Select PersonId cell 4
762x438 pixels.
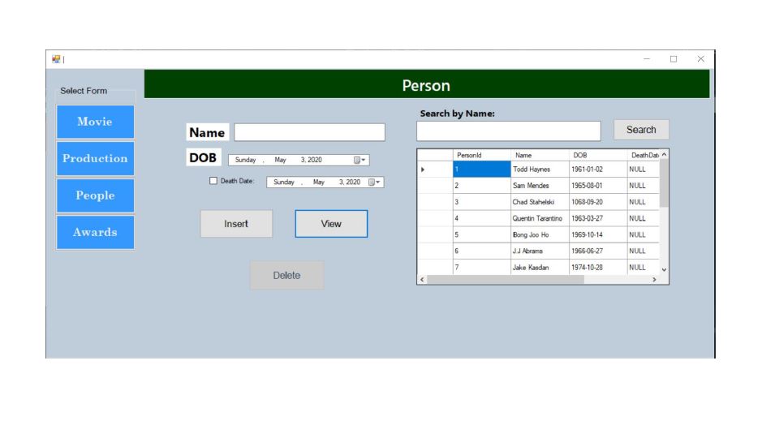(481, 218)
